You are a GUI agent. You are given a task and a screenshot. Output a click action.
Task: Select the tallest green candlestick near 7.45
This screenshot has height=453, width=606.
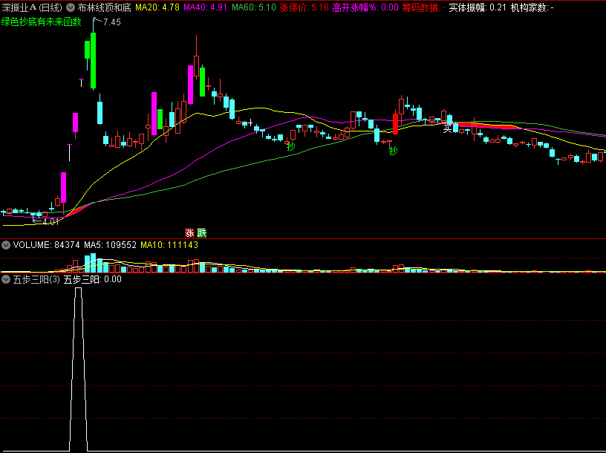click(93, 61)
